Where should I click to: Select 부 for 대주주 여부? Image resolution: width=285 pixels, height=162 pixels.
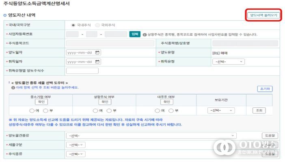click(171, 111)
